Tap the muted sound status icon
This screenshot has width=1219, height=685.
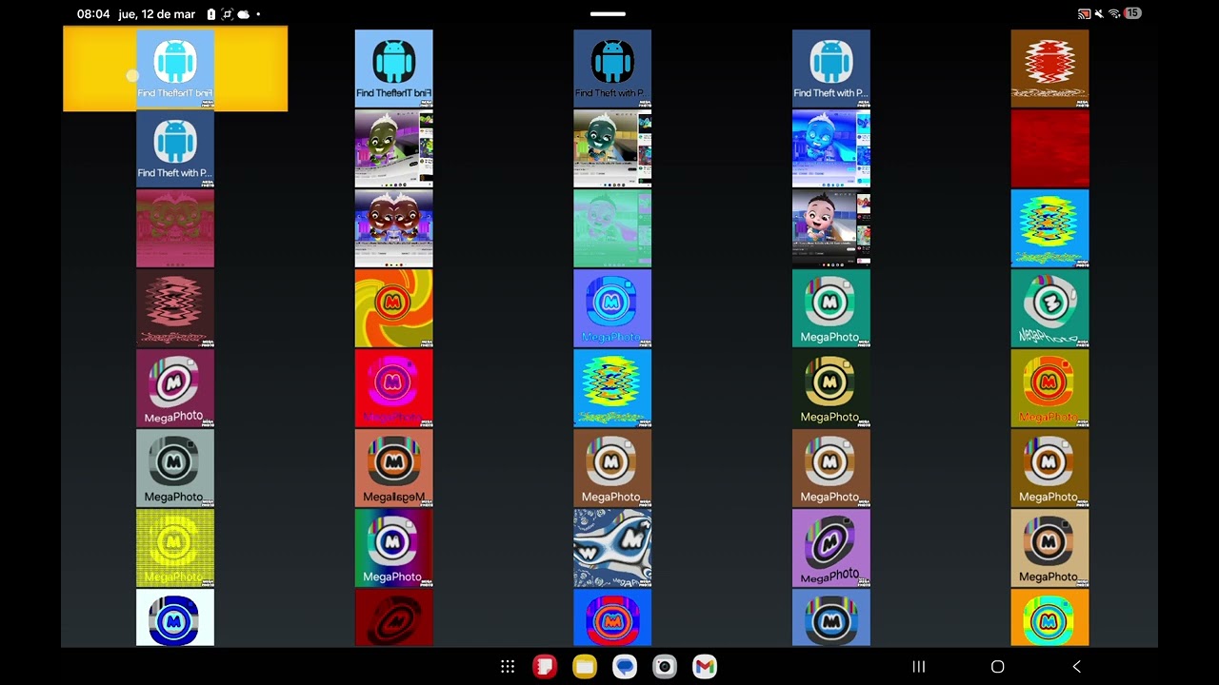coord(1099,13)
